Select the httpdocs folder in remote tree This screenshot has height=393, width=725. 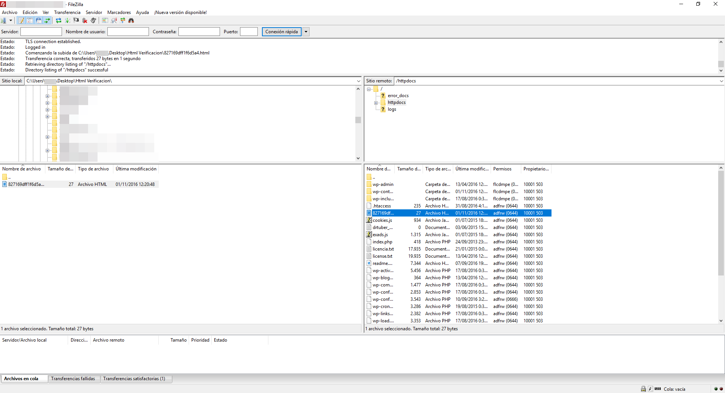click(397, 102)
